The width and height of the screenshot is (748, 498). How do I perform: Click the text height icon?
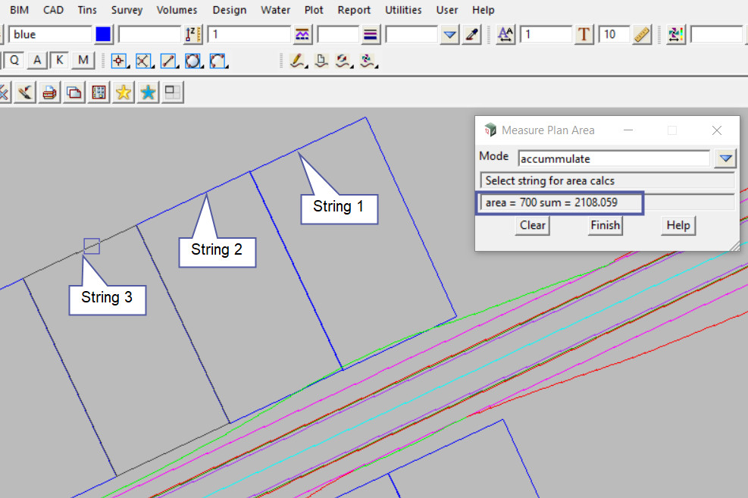pos(505,35)
